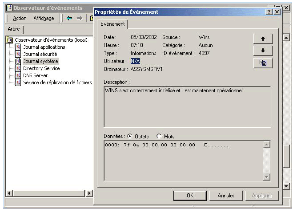Select Observateur d'événements (local) root node
297x212 pixels.
[51, 40]
